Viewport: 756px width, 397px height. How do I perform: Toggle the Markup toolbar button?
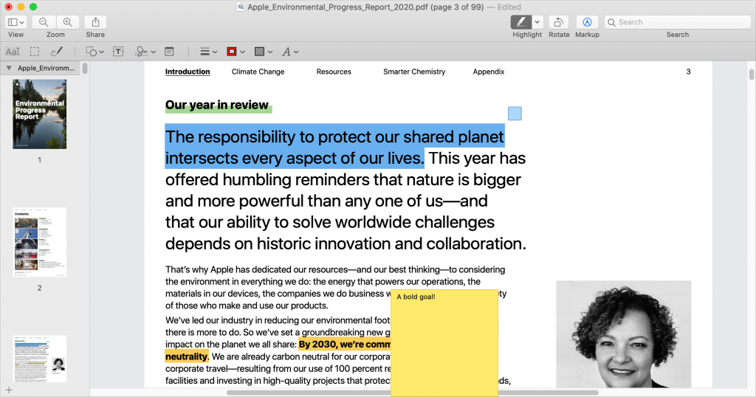587,22
